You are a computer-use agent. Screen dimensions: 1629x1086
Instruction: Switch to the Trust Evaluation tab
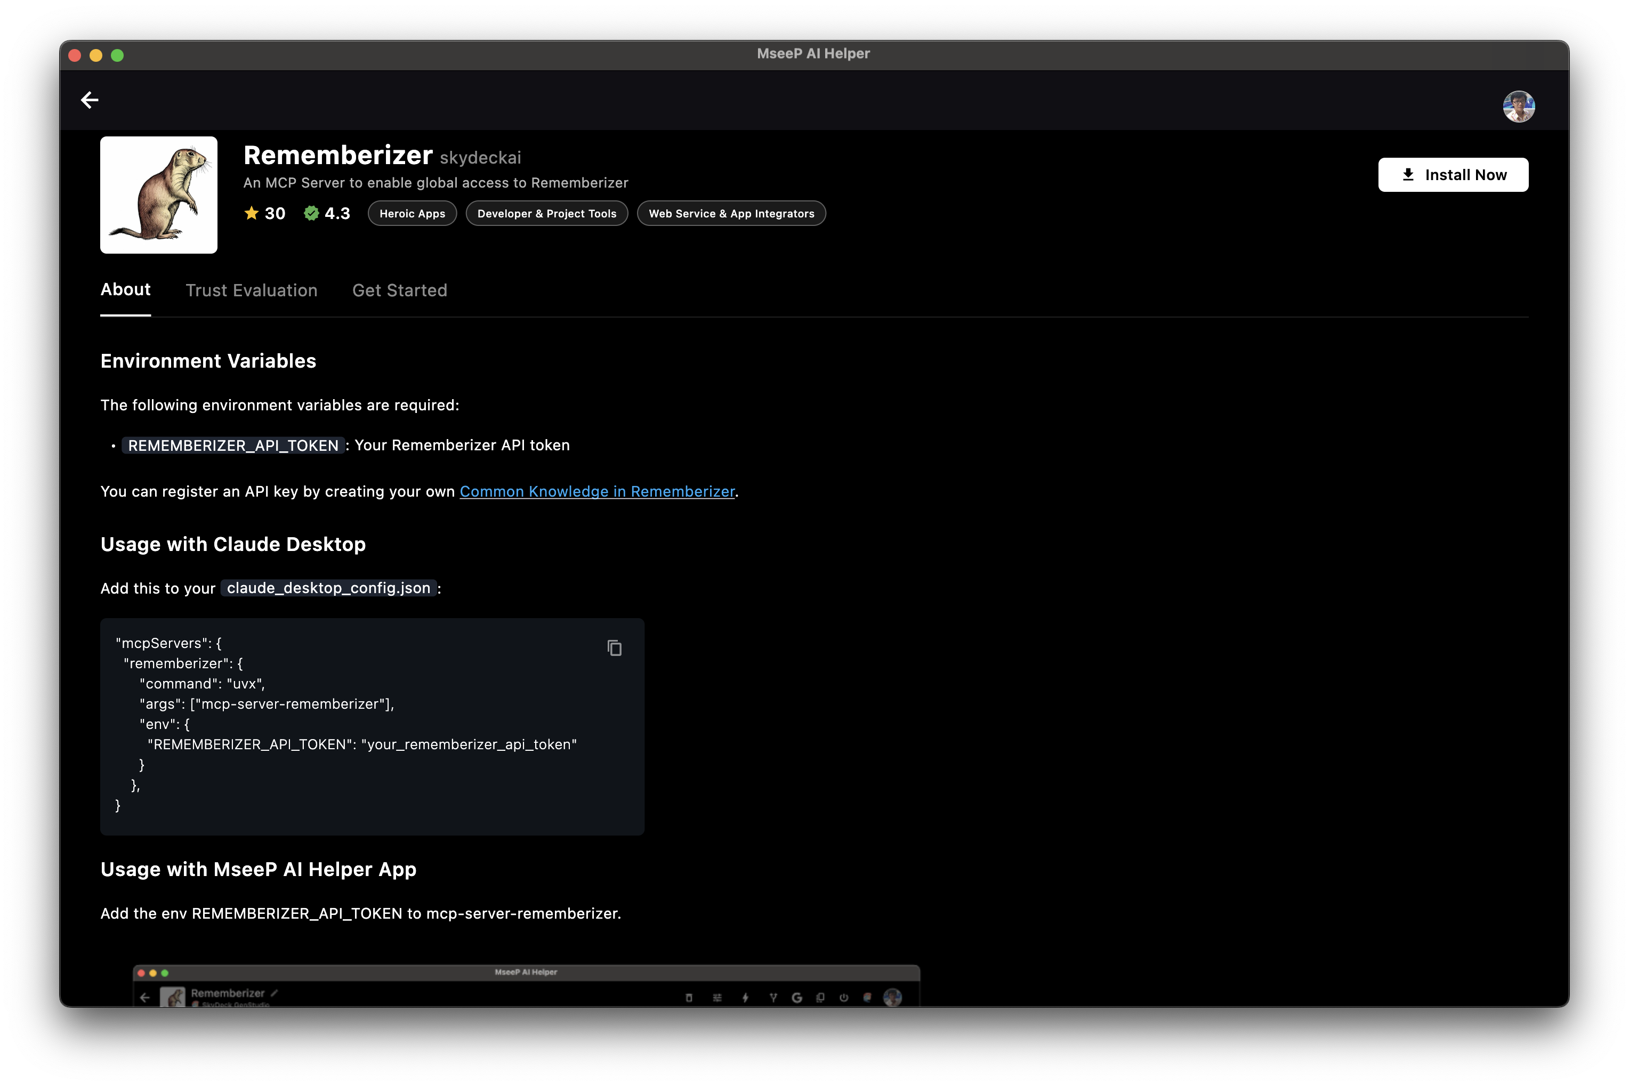(x=252, y=290)
